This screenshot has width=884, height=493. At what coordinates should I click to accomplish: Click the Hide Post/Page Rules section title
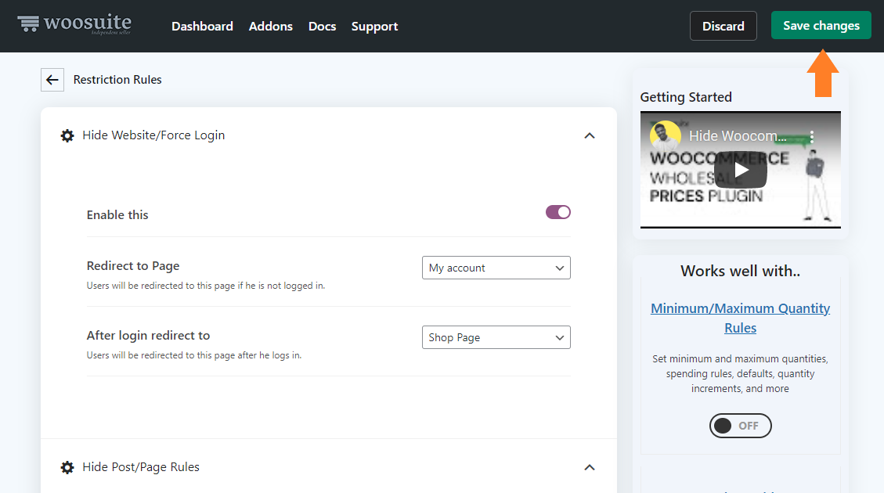(x=141, y=467)
